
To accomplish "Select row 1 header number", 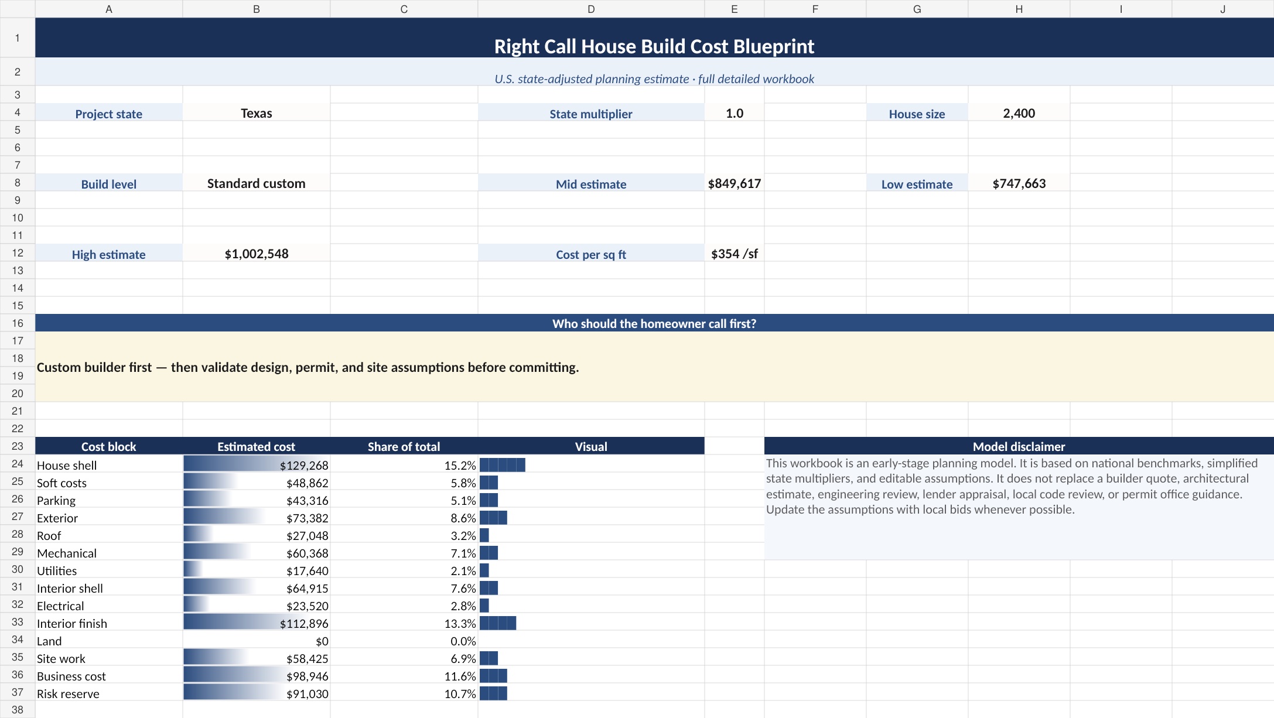I will (x=18, y=37).
